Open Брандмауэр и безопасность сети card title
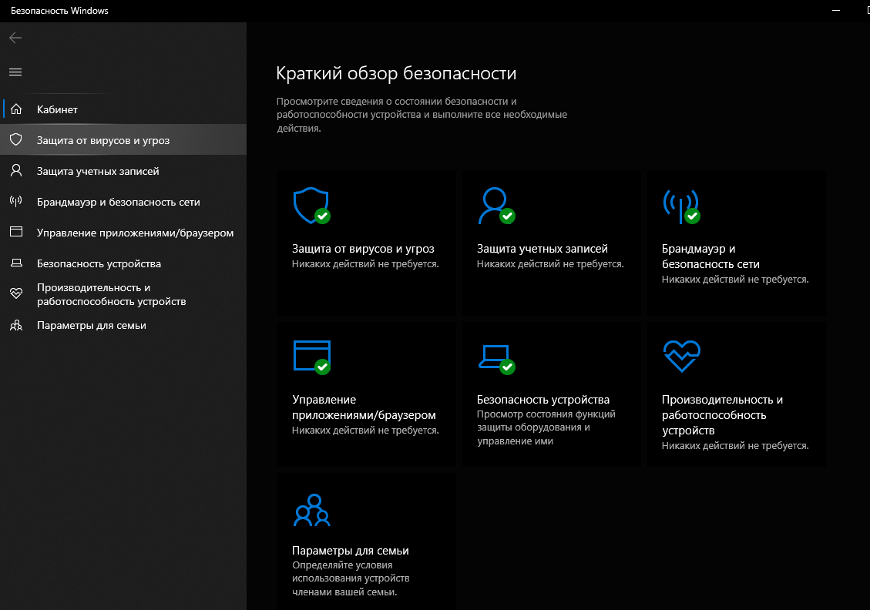Viewport: 870px width, 610px height. point(710,256)
